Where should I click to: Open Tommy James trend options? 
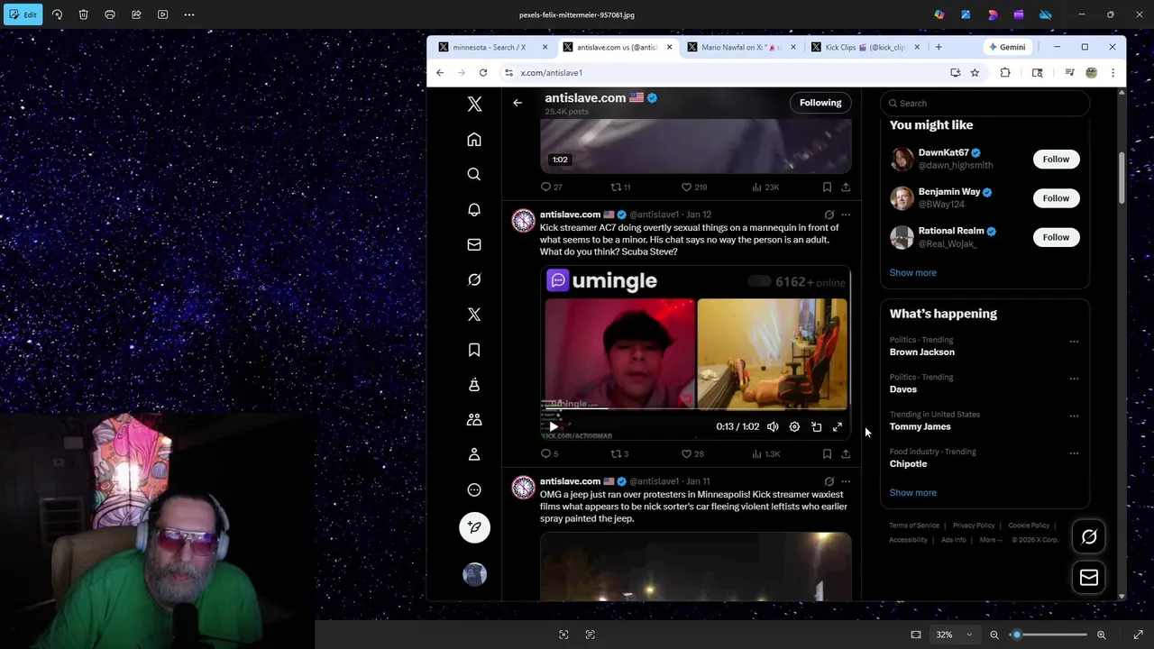click(1074, 416)
